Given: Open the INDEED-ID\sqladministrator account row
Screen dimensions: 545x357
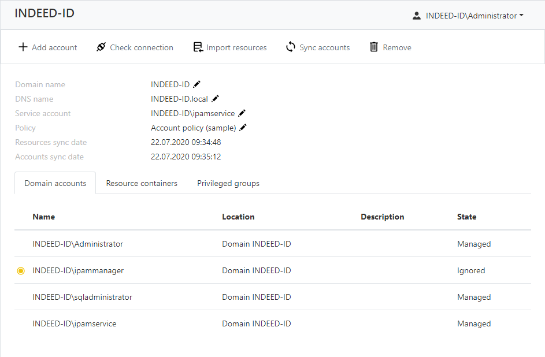Looking at the screenshot, I should coord(83,297).
